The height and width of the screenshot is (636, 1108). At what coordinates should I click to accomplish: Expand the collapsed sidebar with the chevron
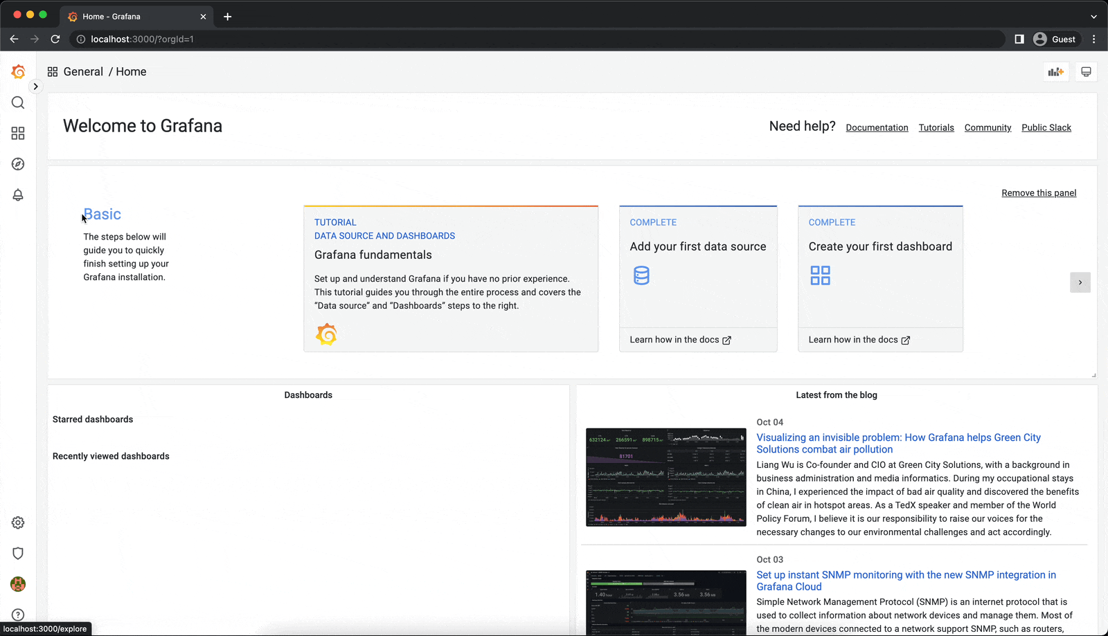pyautogui.click(x=35, y=86)
